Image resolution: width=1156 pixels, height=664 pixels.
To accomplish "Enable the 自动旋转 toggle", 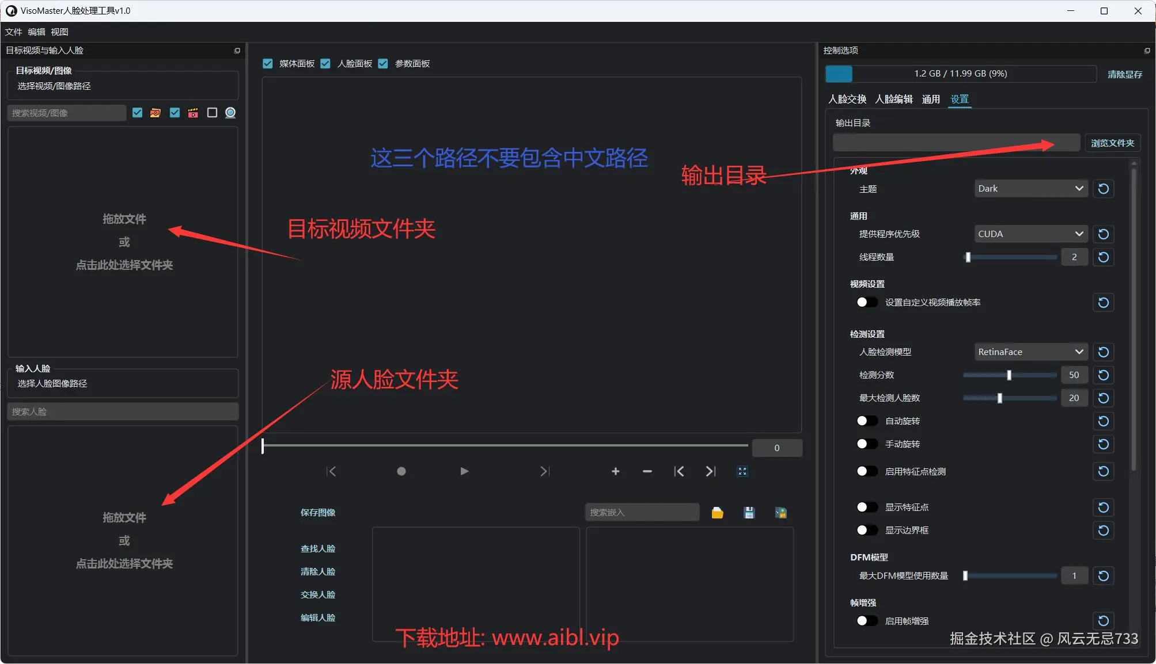I will click(866, 421).
